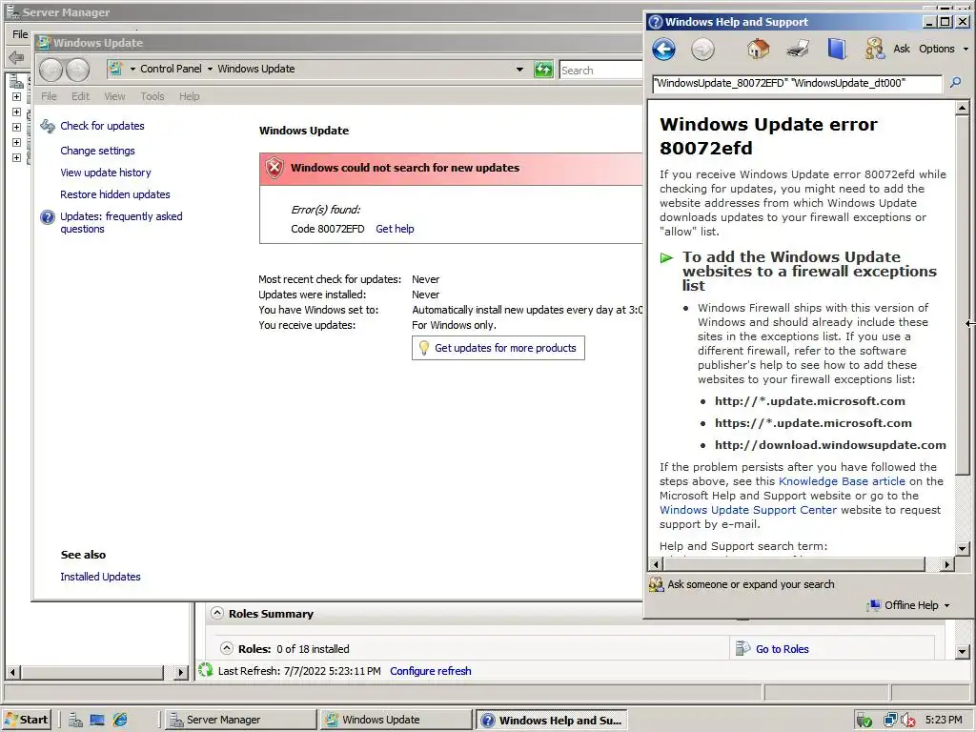The image size is (976, 732).
Task: Click Help window horizontal scrollbar right arrow
Action: point(947,564)
